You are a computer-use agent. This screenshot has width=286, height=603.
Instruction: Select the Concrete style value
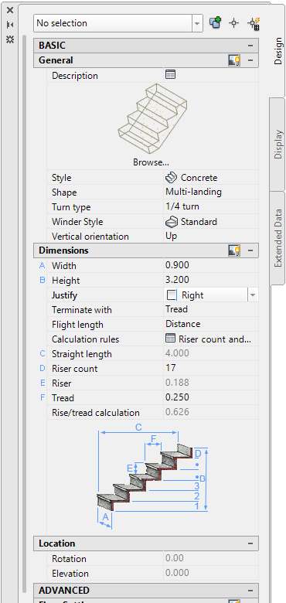[x=199, y=178]
